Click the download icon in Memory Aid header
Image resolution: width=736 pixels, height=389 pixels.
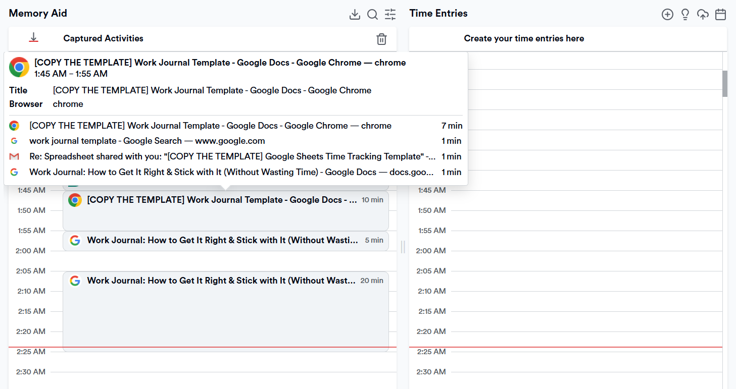tap(355, 14)
